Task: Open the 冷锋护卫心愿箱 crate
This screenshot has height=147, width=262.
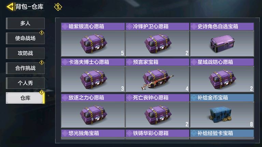Action: [157, 40]
